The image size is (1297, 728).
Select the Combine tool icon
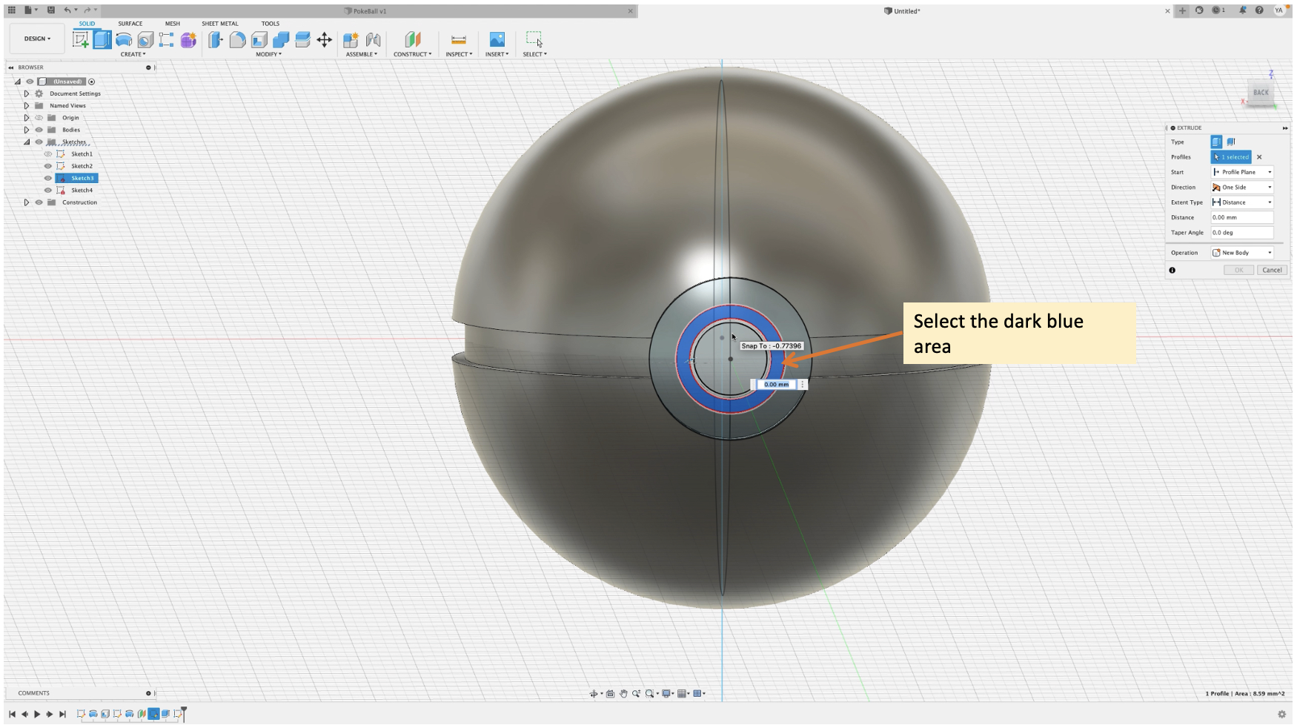(x=281, y=39)
